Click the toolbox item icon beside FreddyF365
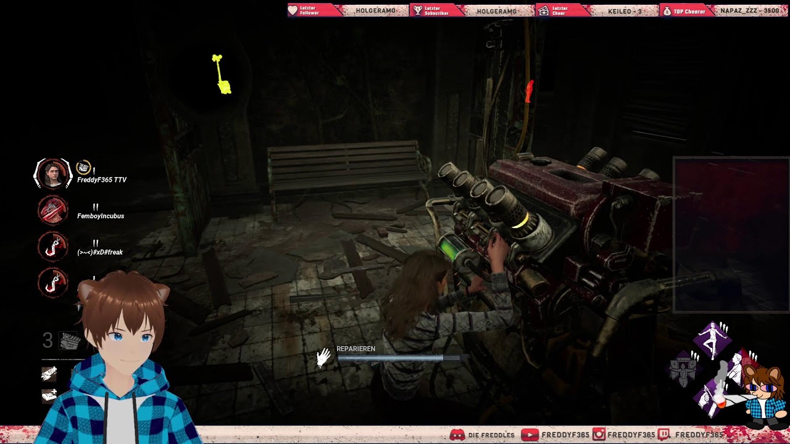 point(83,168)
